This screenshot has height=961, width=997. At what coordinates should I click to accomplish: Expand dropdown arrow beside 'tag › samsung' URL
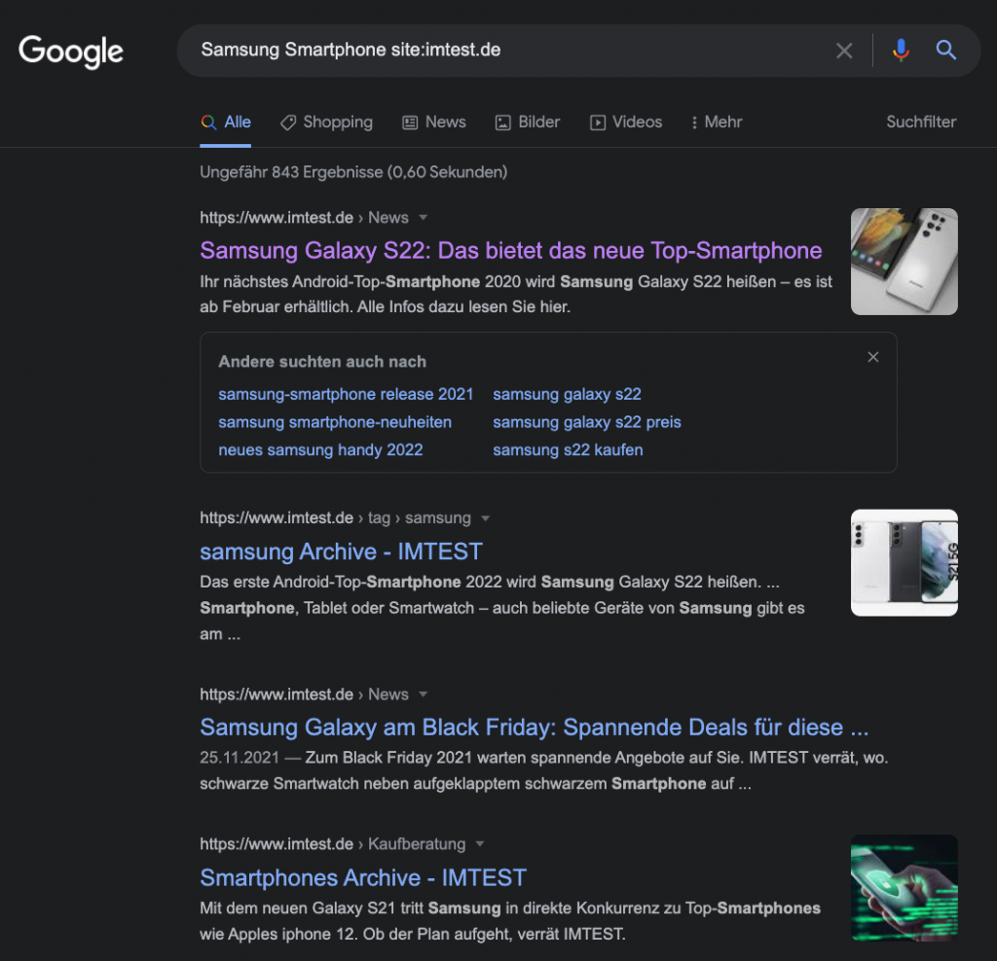[x=485, y=518]
